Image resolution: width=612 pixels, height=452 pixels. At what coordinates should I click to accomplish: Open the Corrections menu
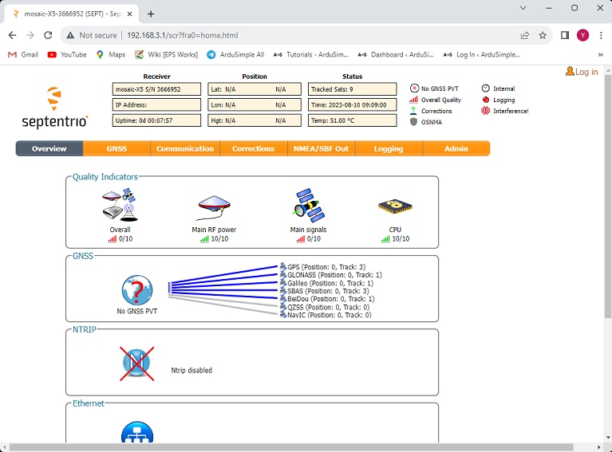click(253, 148)
